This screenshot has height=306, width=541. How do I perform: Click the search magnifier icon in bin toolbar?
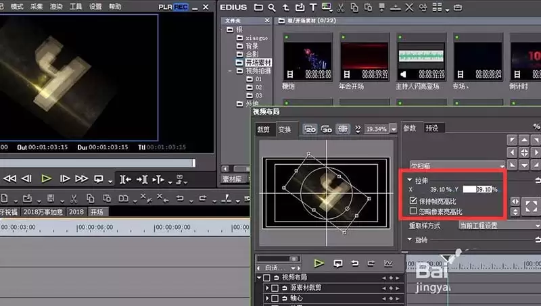click(272, 7)
